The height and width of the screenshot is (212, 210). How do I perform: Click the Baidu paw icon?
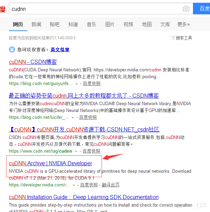[x=12, y=50]
